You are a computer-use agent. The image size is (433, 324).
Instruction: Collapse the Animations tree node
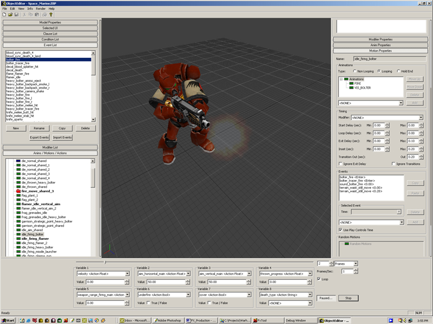point(342,79)
